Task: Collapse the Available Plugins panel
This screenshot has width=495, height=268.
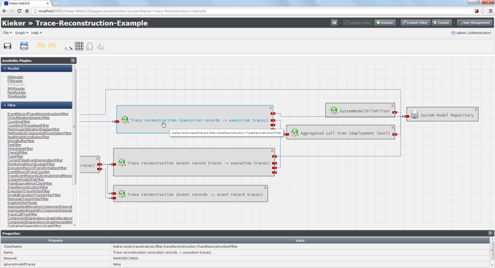Action: point(73,60)
